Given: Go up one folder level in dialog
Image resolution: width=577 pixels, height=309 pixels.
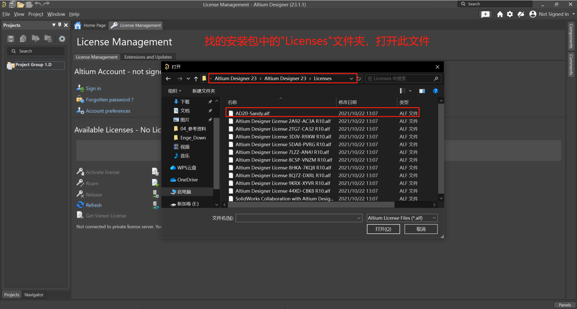Looking at the screenshot, I should [196, 79].
